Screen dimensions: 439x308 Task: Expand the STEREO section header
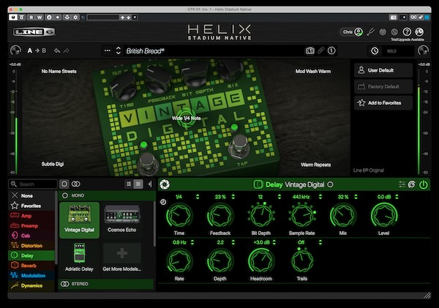point(107,284)
